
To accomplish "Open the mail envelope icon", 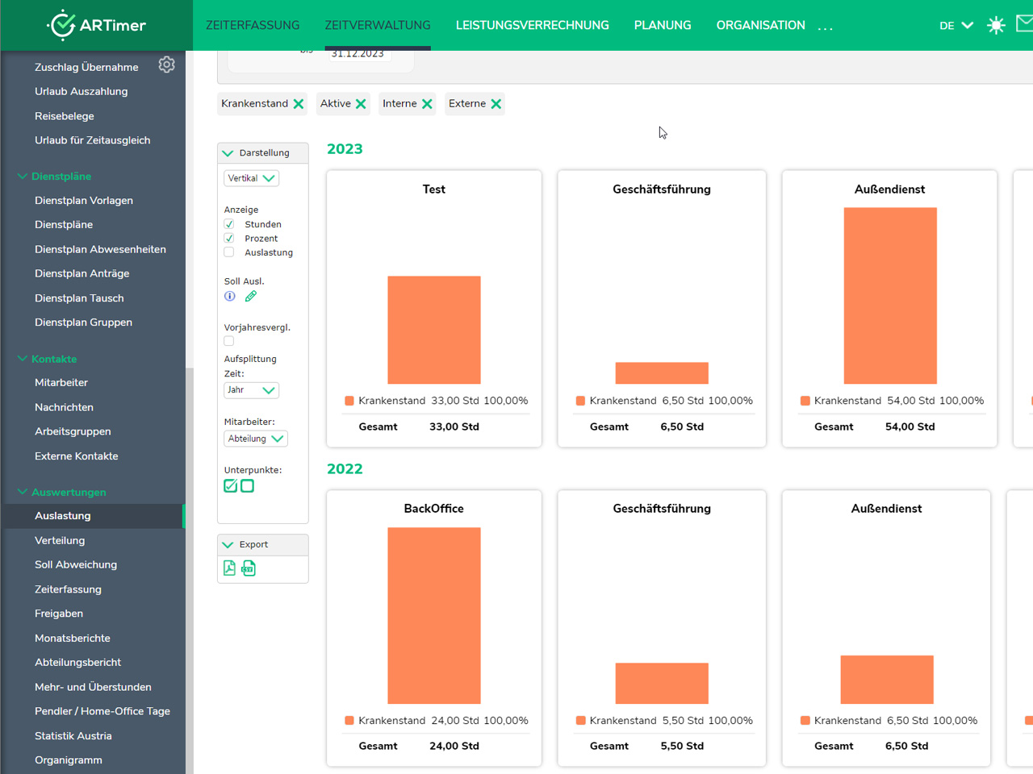I will tap(1025, 23).
